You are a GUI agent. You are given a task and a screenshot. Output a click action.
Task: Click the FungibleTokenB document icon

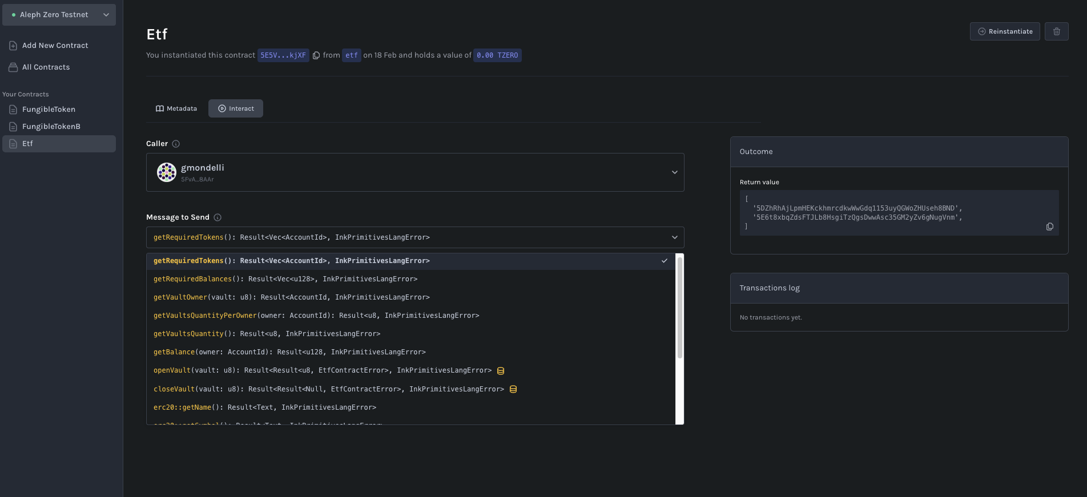[x=13, y=127]
